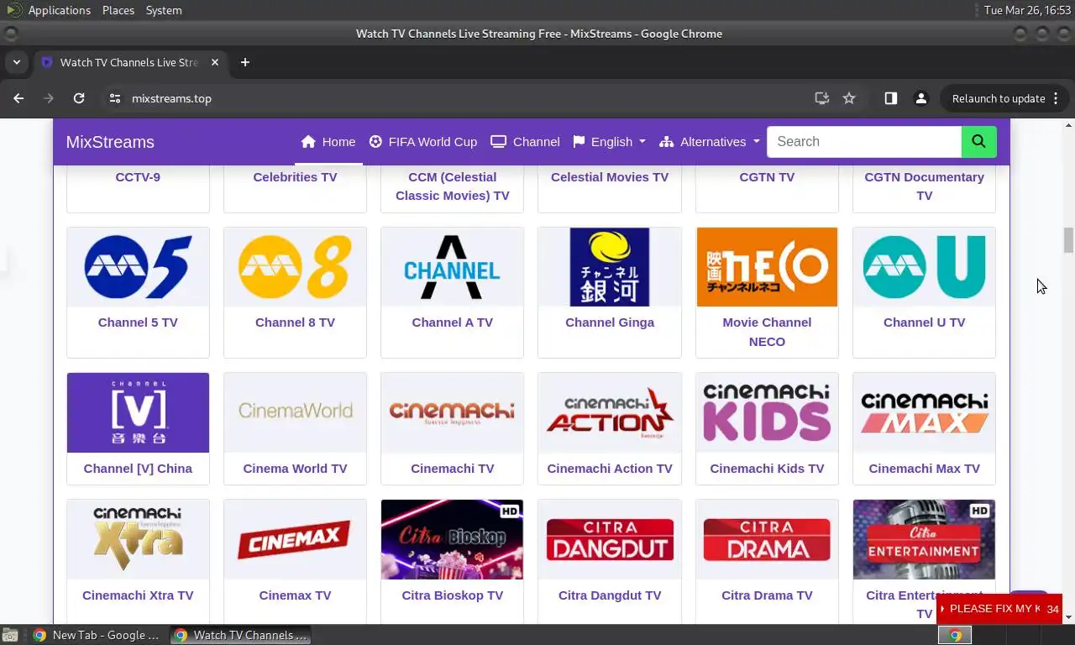Bookmark this page with the star icon
1075x645 pixels.
pos(849,98)
